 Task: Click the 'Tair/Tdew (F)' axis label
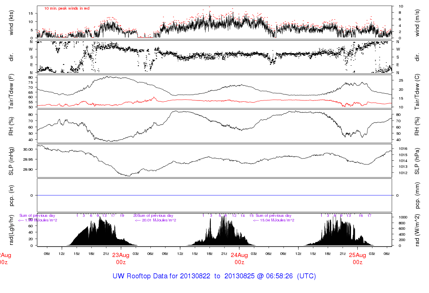(x=11, y=92)
